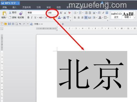Click the line spacing icon
The height and width of the screenshot is (102, 137).
[x=94, y=18]
